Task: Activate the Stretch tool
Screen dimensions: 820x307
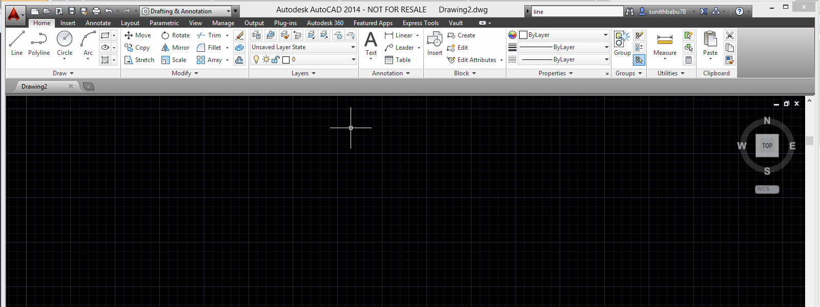Action: point(139,60)
